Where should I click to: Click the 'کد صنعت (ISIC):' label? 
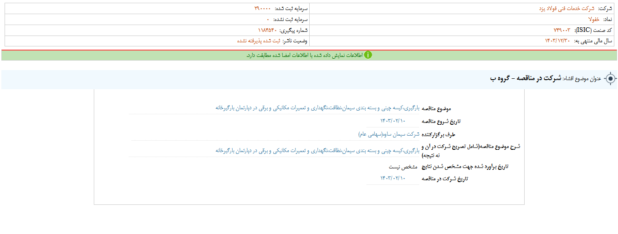click(593, 30)
